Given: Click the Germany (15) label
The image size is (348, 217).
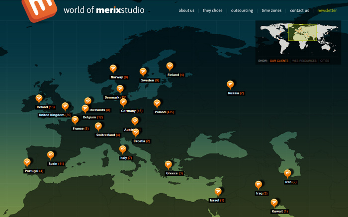Looking at the screenshot, I should pos(132,111).
